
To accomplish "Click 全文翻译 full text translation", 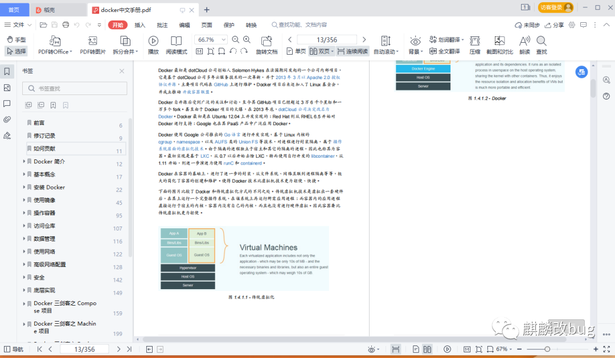I will coord(445,51).
